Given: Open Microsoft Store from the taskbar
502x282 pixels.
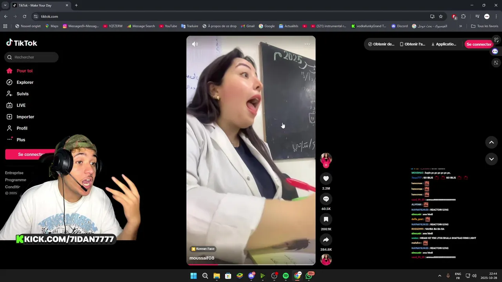Looking at the screenshot, I should [228, 276].
